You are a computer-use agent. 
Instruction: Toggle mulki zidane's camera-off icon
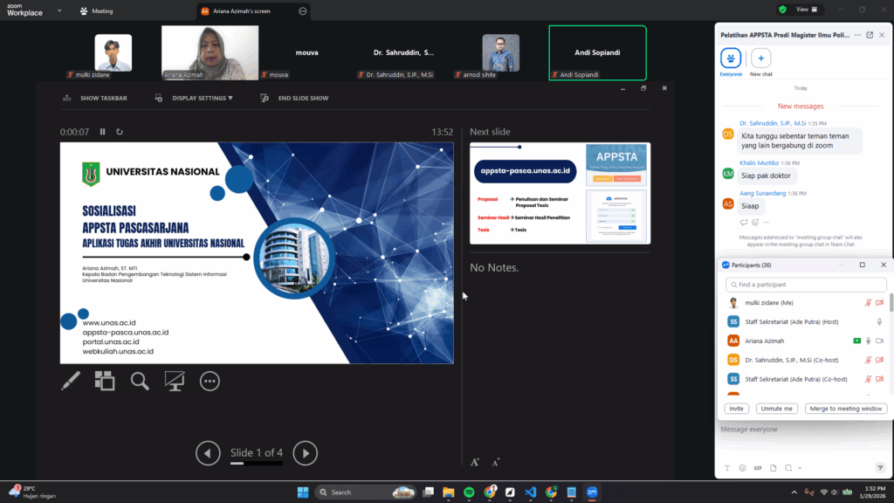[879, 303]
